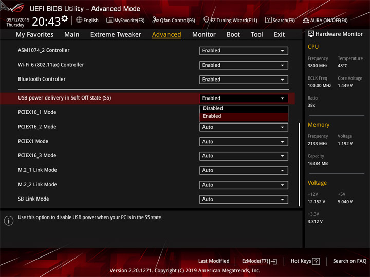Viewport: 370px width, 277px height.
Task: Click the CPU frequency value 3800 MHz
Action: pos(318,66)
